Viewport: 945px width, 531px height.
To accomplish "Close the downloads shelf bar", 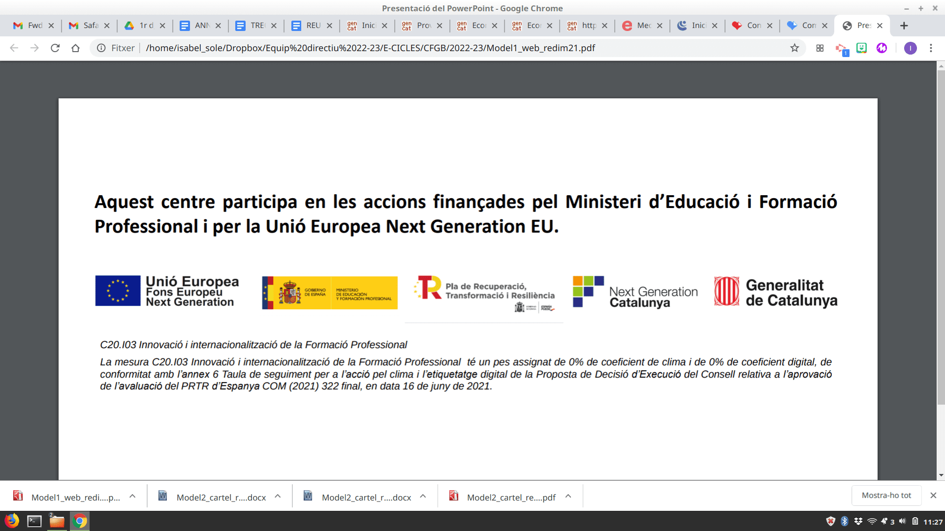I will (x=933, y=495).
